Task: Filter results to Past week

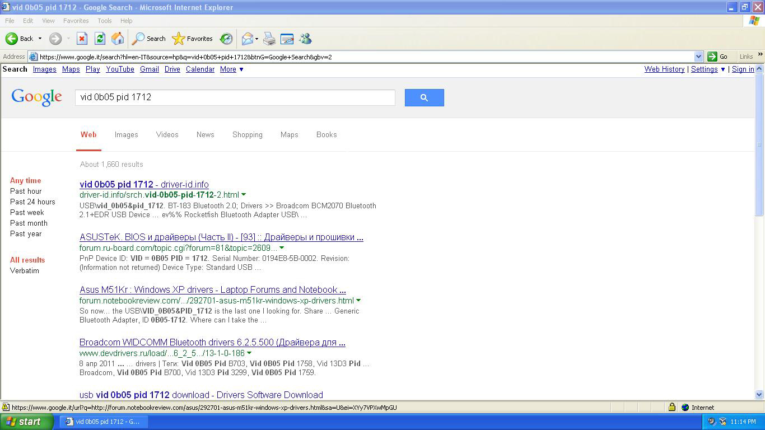Action: pos(27,212)
